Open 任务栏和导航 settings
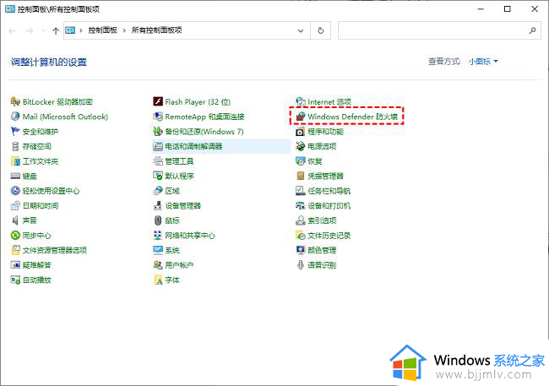549x386 pixels. (x=329, y=191)
